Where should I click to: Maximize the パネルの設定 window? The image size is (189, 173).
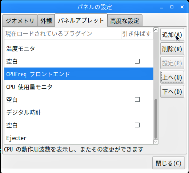(172, 7)
